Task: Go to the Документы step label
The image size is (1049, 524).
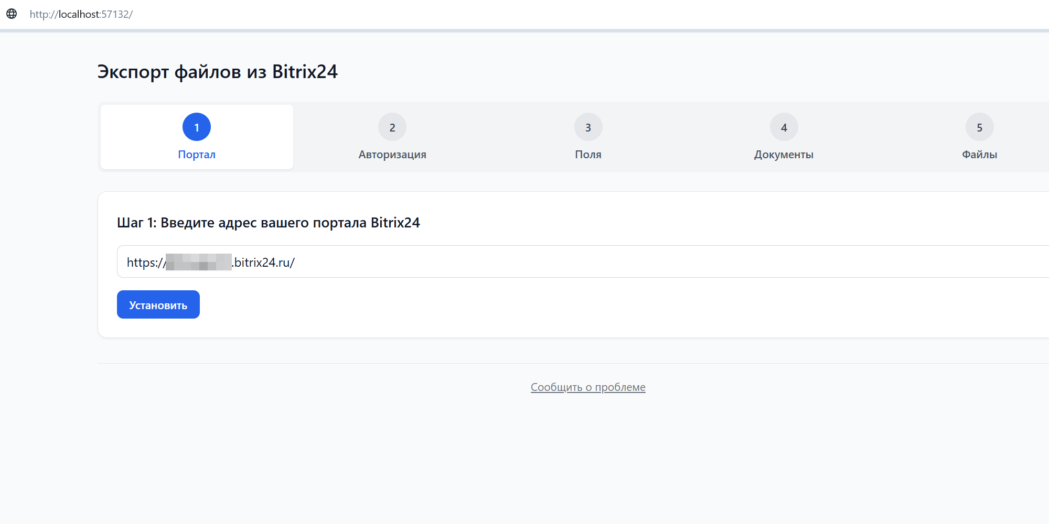Action: [784, 155]
